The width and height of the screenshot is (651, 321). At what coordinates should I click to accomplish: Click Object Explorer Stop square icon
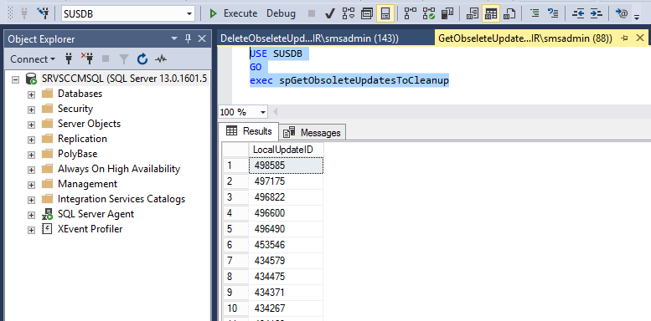pos(106,59)
